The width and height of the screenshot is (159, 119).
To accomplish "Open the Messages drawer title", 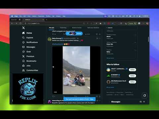I will (116, 102).
